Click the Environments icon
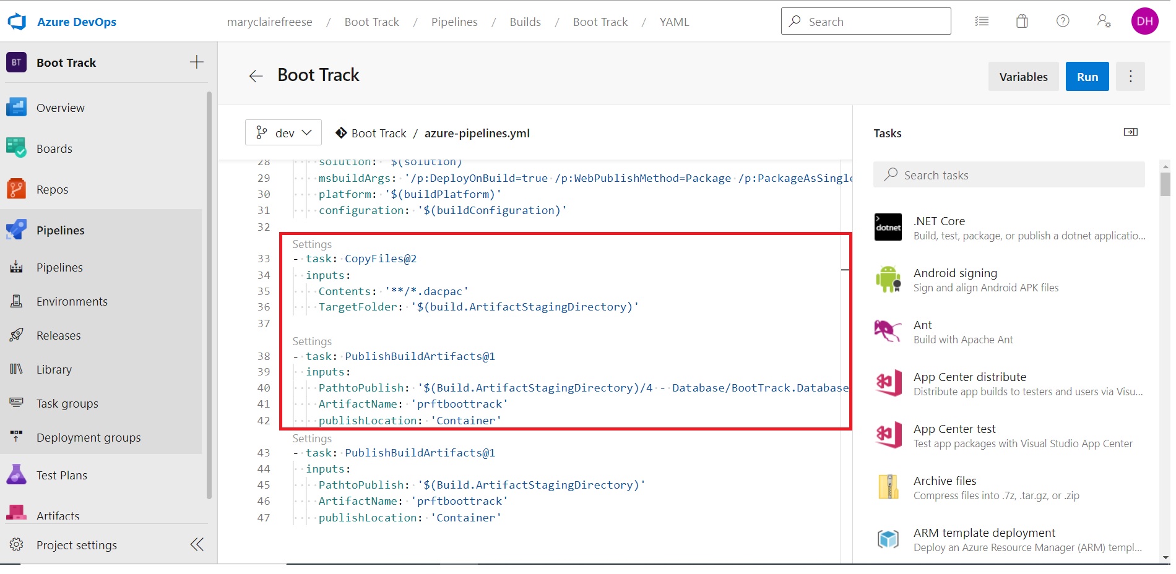 coord(17,301)
